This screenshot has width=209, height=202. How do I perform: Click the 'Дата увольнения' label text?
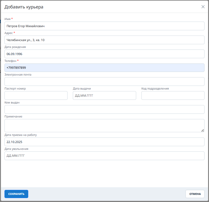click(16, 149)
